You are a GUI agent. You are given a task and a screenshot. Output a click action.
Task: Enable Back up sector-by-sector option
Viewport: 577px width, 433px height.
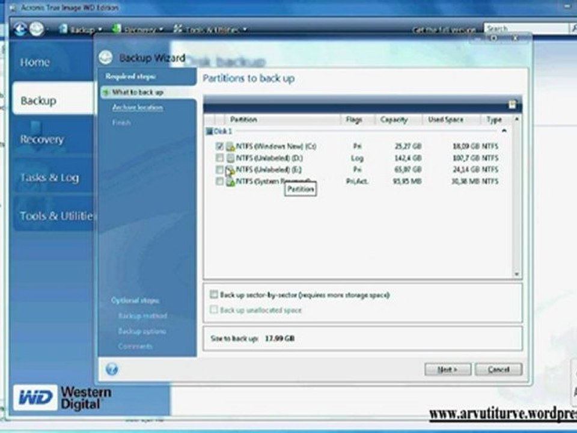click(x=214, y=294)
